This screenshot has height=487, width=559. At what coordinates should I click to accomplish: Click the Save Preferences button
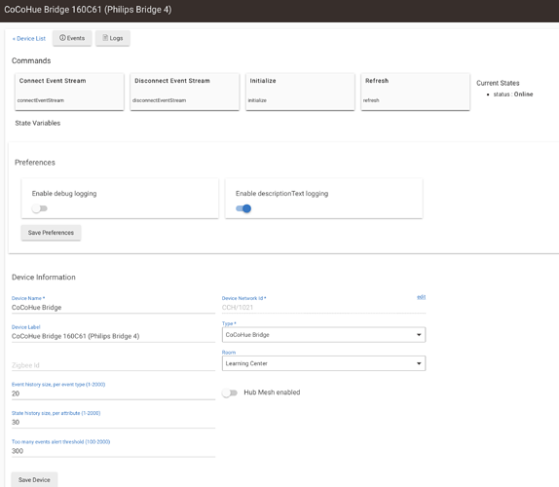(51, 233)
